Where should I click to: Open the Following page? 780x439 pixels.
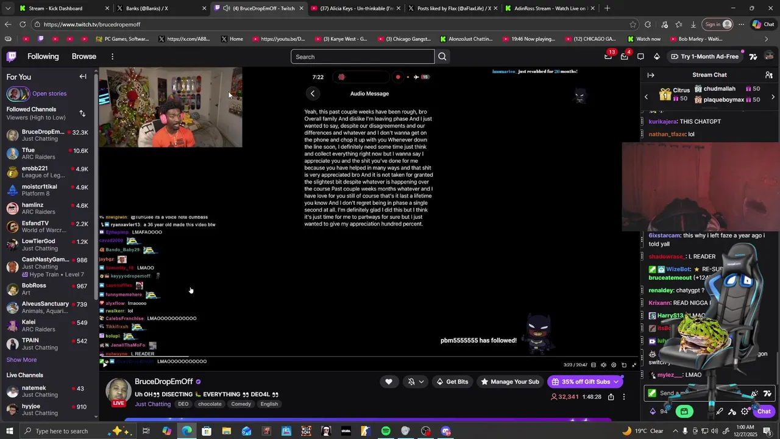[x=43, y=56]
